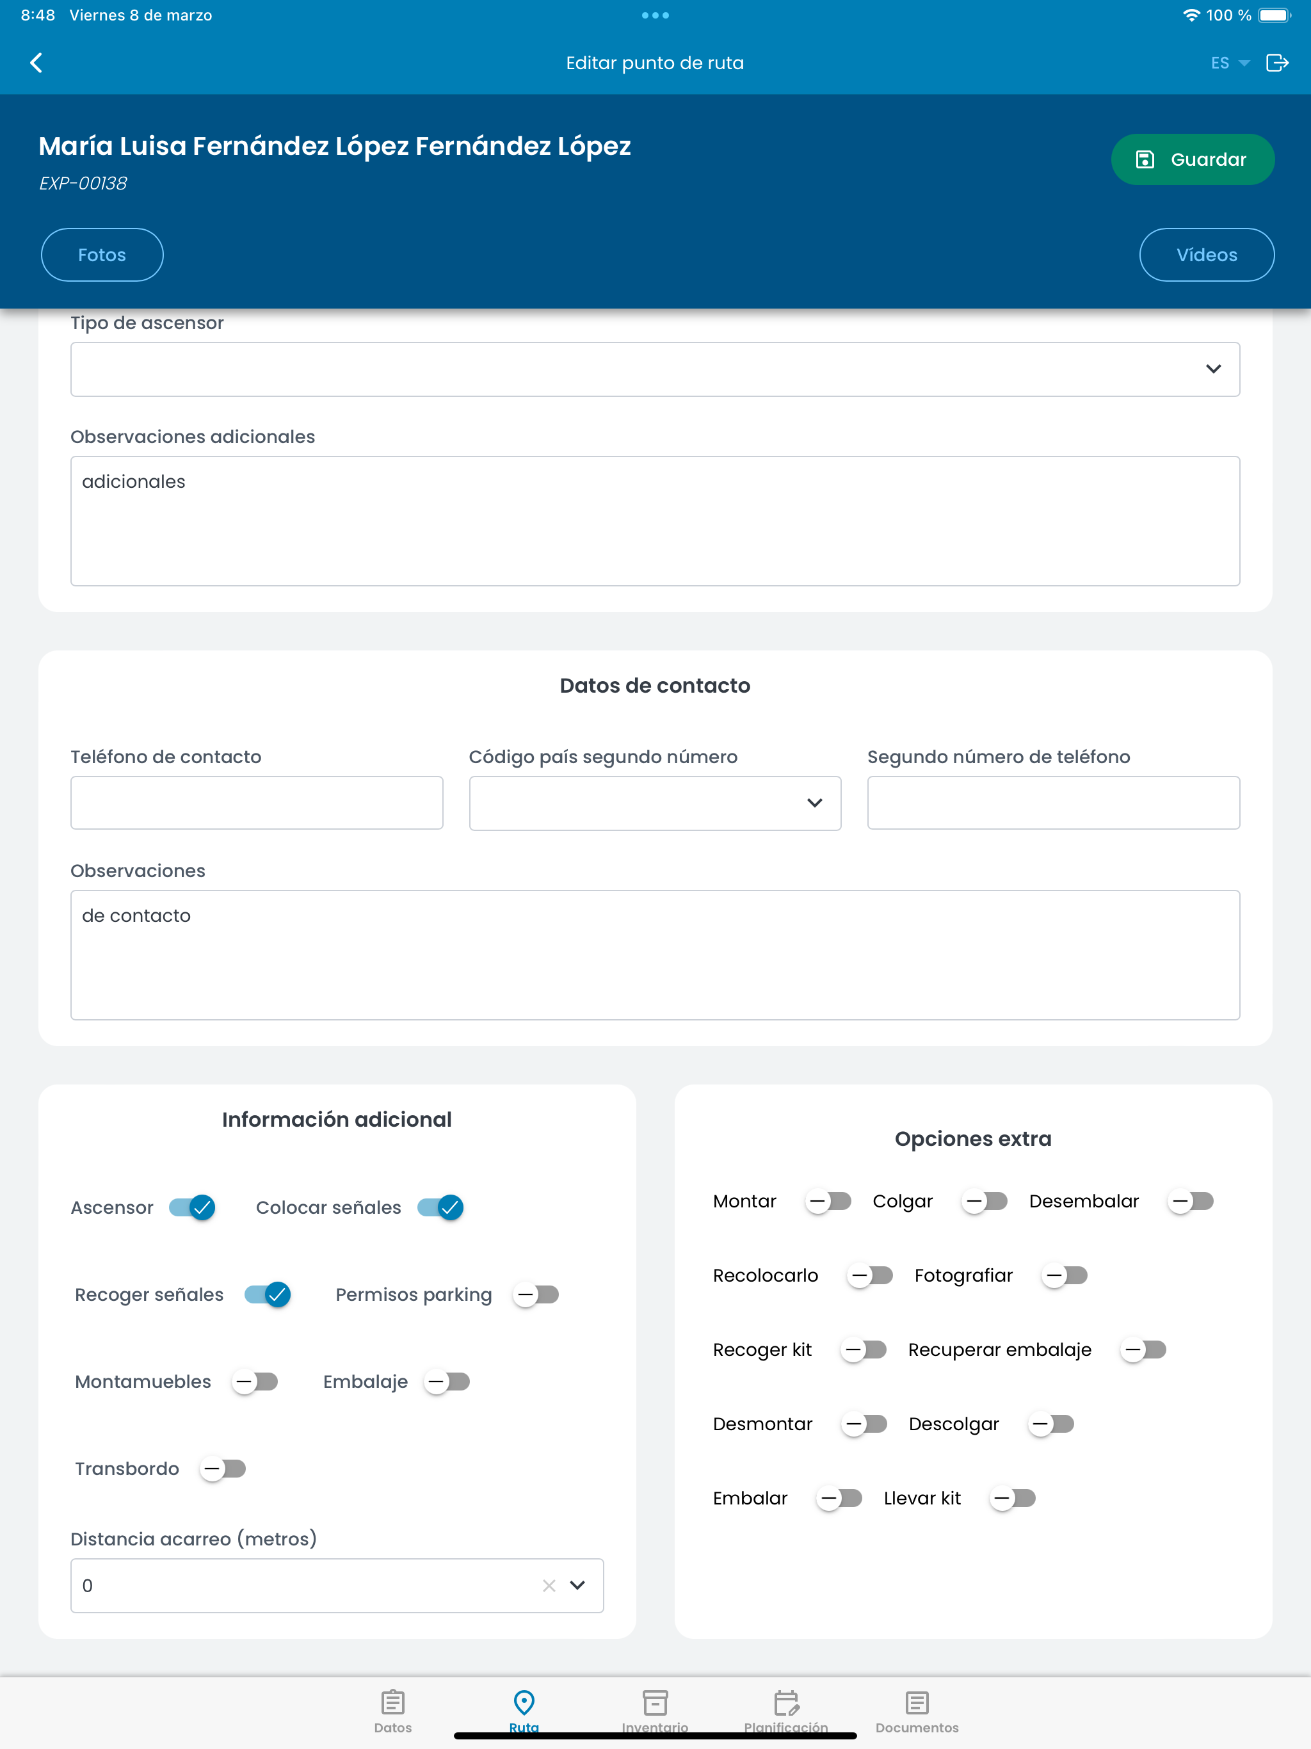
Task: Open the Fotos section
Action: pos(102,255)
